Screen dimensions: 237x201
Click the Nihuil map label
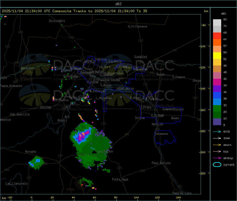pos(62,120)
